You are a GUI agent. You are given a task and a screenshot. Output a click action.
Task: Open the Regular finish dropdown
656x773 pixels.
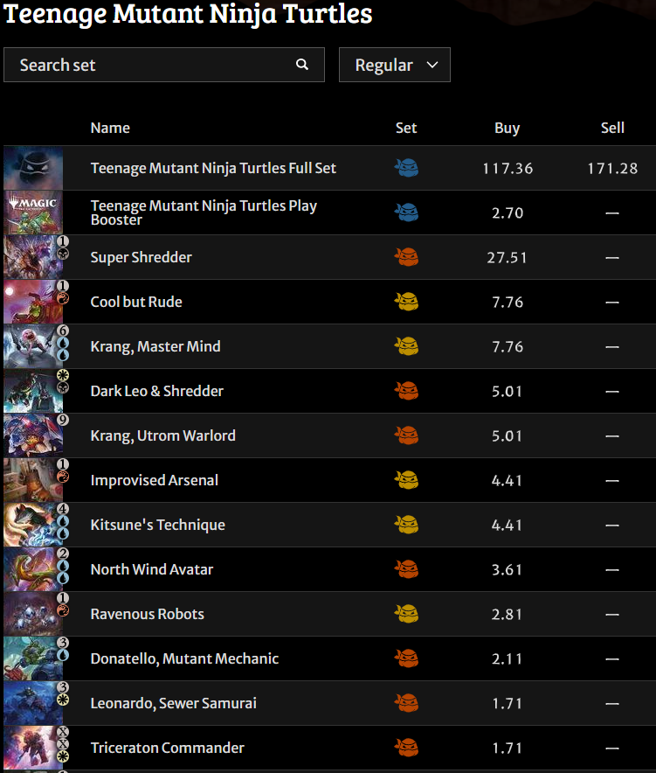(x=395, y=65)
